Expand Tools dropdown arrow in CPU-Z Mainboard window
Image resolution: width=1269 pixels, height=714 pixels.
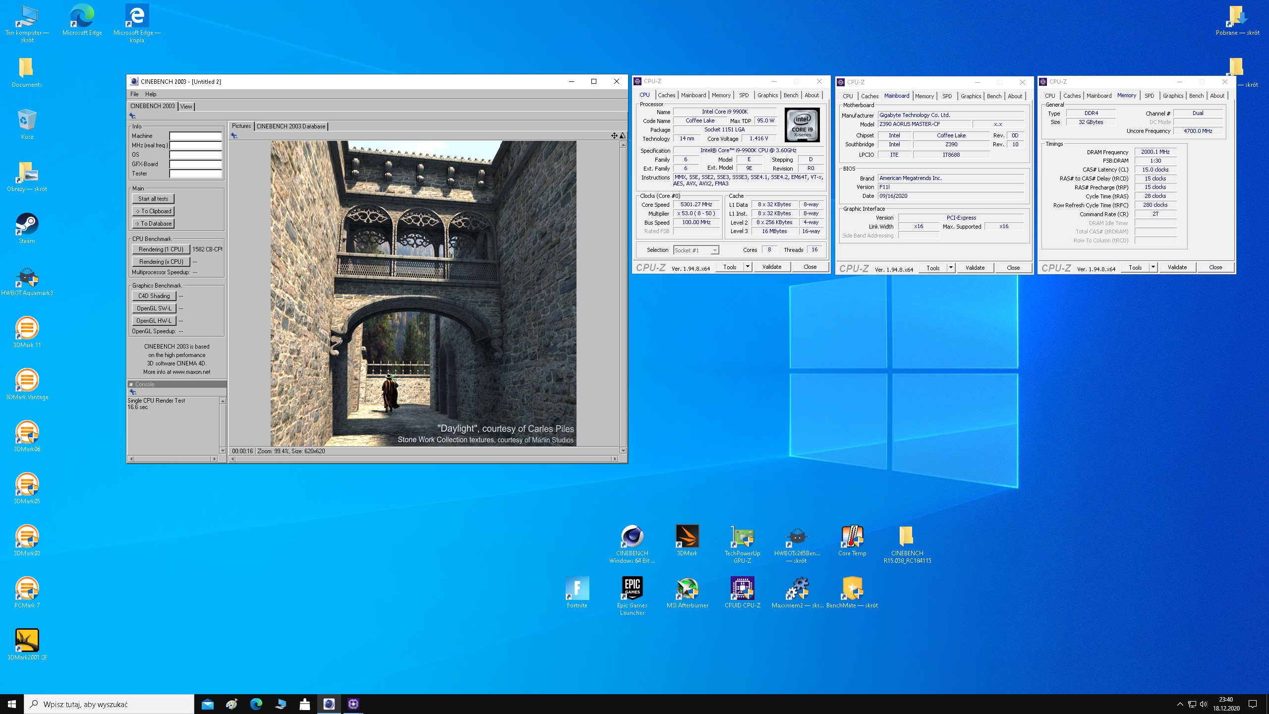[x=951, y=268]
